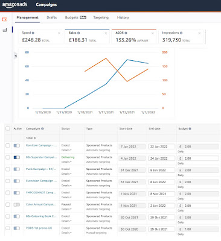Select the 80s Superstar Campaign checkbox
Viewport: 221px width, 241px height.
coord(8,157)
